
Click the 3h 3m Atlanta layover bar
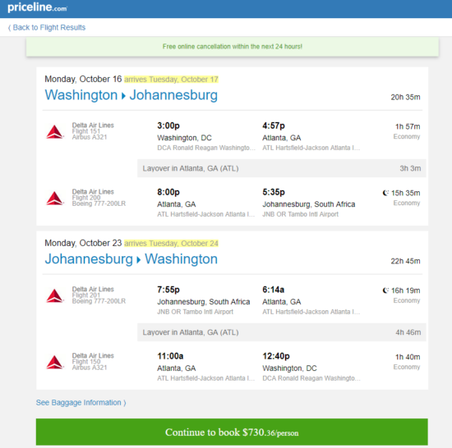282,168
